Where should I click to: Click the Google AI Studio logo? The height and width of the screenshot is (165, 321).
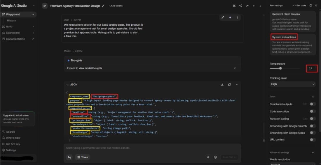pos(14,6)
